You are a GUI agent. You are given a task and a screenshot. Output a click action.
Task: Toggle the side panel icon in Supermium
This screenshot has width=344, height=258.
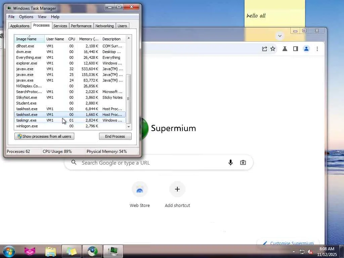pos(296,49)
